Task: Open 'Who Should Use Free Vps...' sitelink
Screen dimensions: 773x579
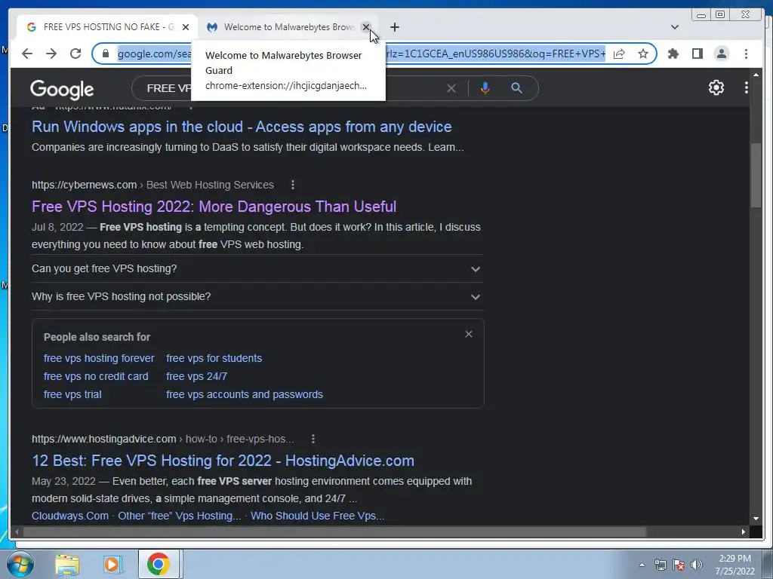Action: pos(318,516)
